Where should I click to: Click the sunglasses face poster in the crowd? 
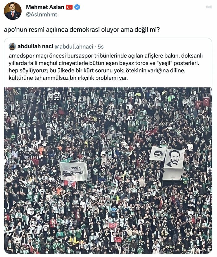158,153
